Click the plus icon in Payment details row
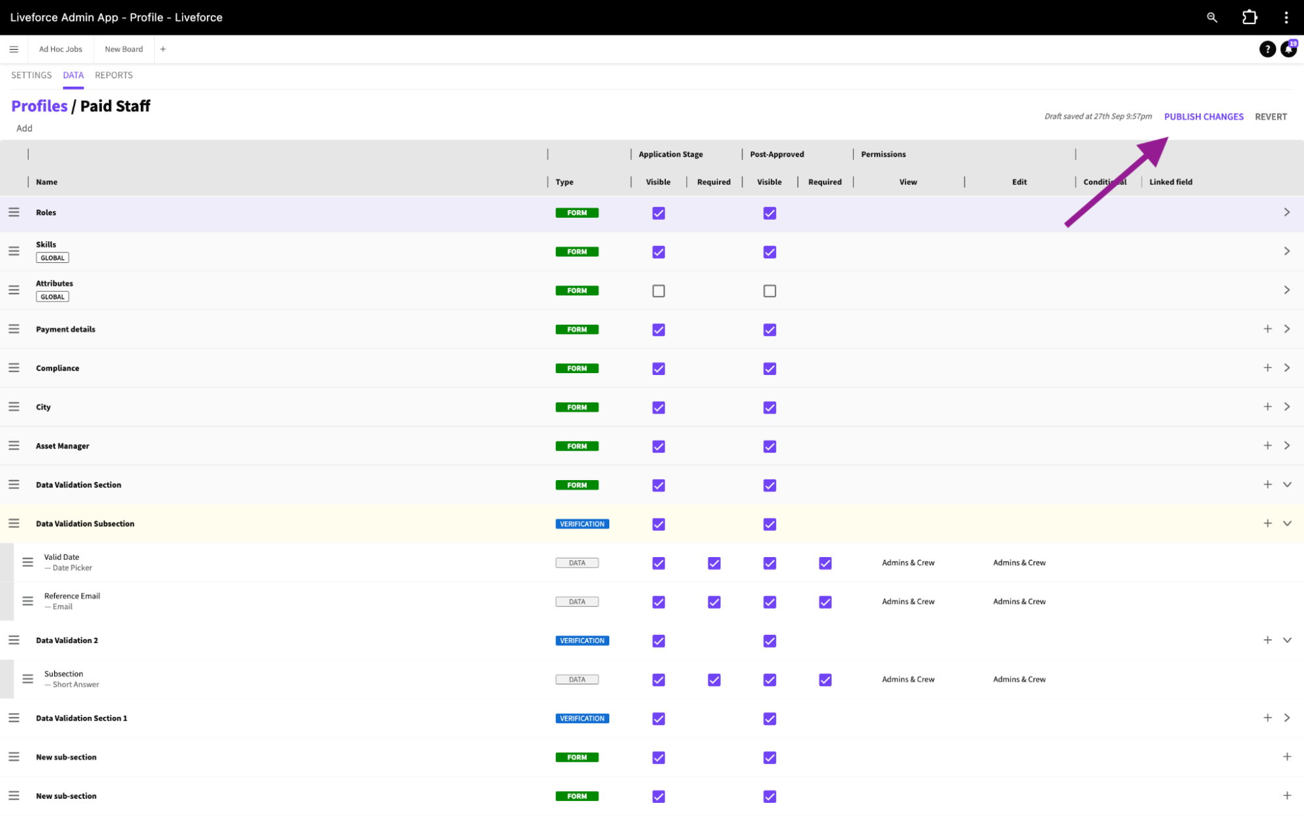This screenshot has width=1304, height=816. 1267,329
